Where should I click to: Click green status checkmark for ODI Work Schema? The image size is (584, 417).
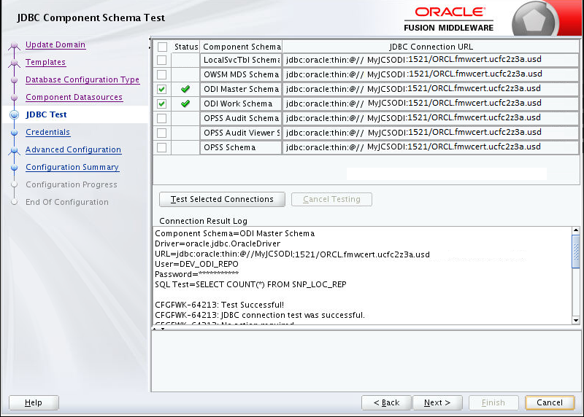(x=185, y=104)
